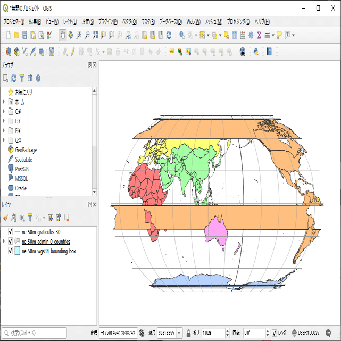
Task: Open the select features dropdown arrow
Action: 208,35
